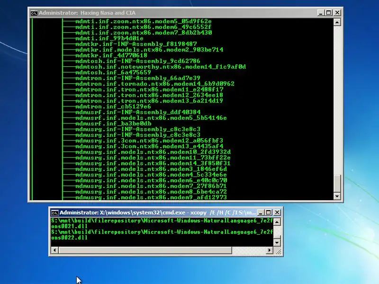
Task: Minimize the xcopy cmd.exe window
Action: 261,213
